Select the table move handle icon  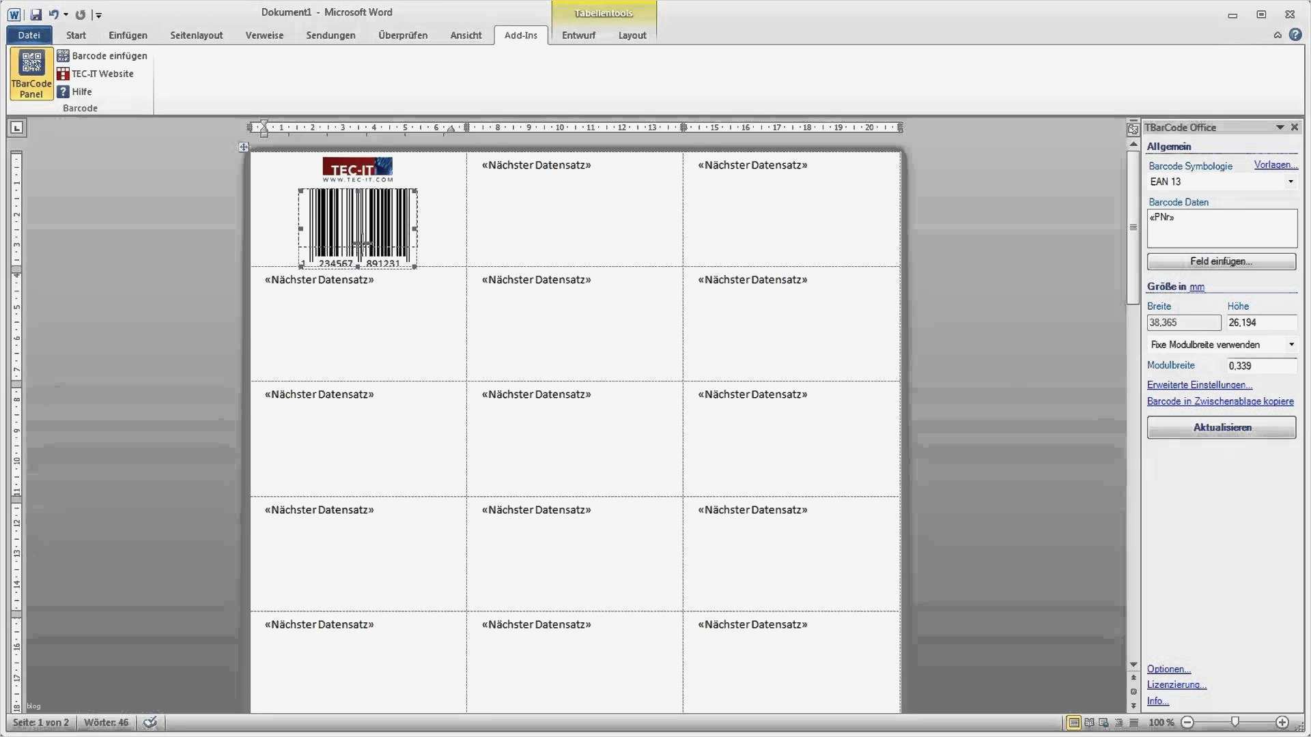(x=244, y=147)
